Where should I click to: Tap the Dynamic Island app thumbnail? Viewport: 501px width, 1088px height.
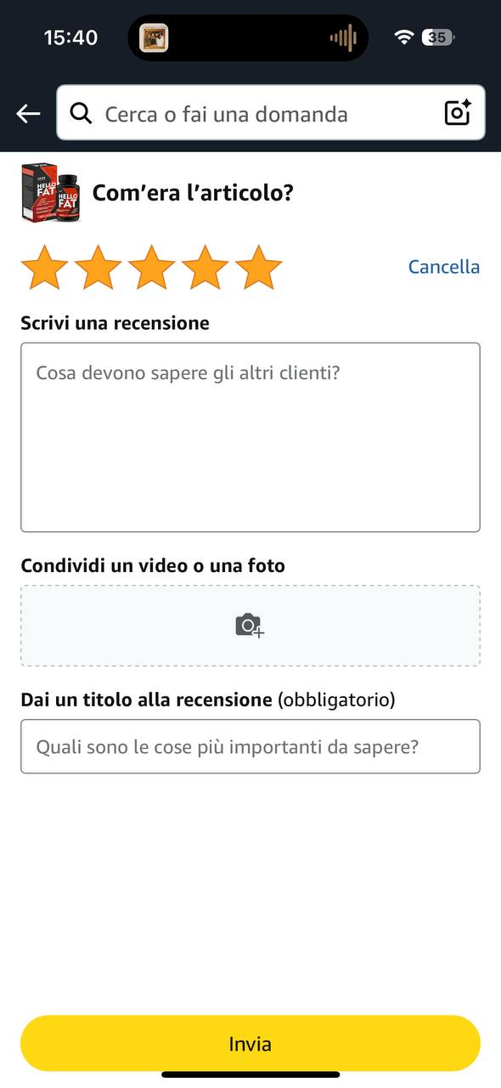pos(154,37)
